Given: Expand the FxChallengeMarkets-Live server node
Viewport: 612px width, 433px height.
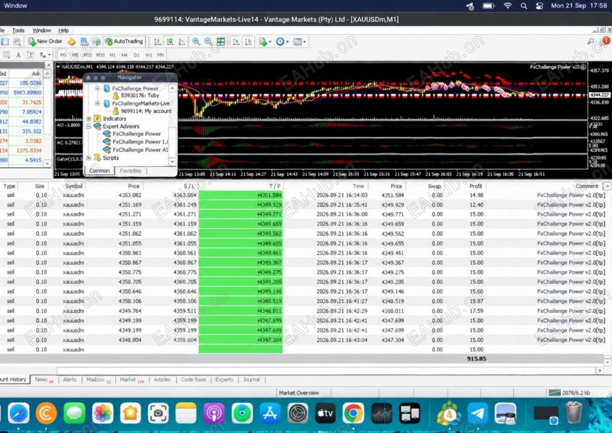Looking at the screenshot, I should coord(97,103).
